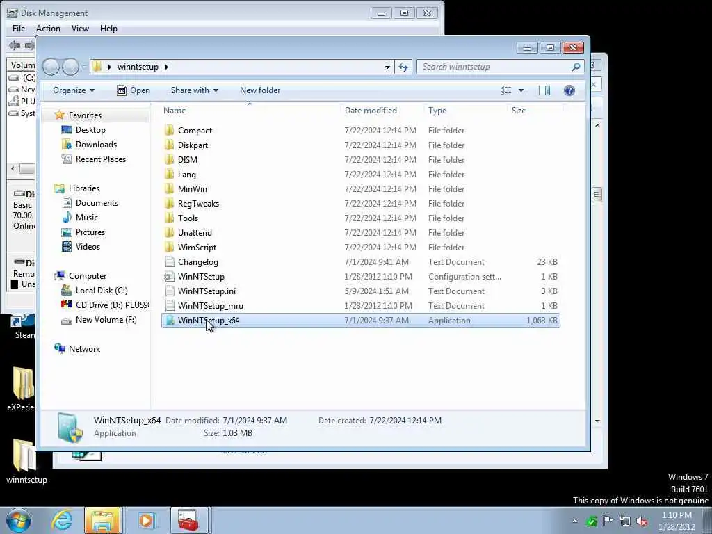
Task: Click the change view icon
Action: pos(506,90)
